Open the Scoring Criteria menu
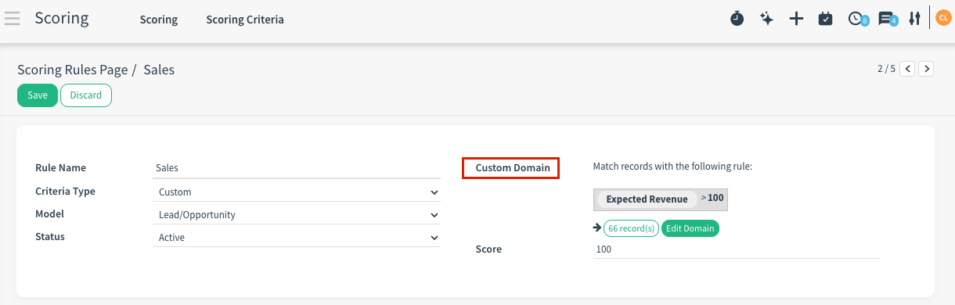This screenshot has height=305, width=955. [245, 20]
